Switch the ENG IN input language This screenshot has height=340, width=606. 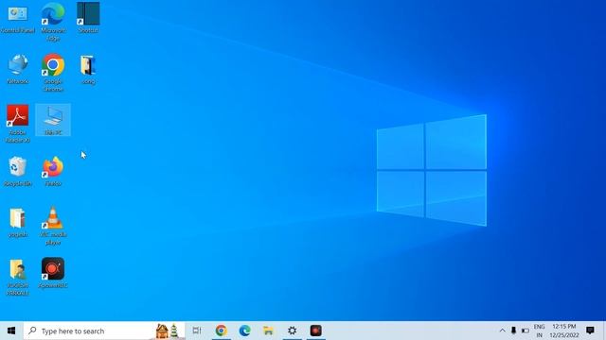click(x=539, y=331)
